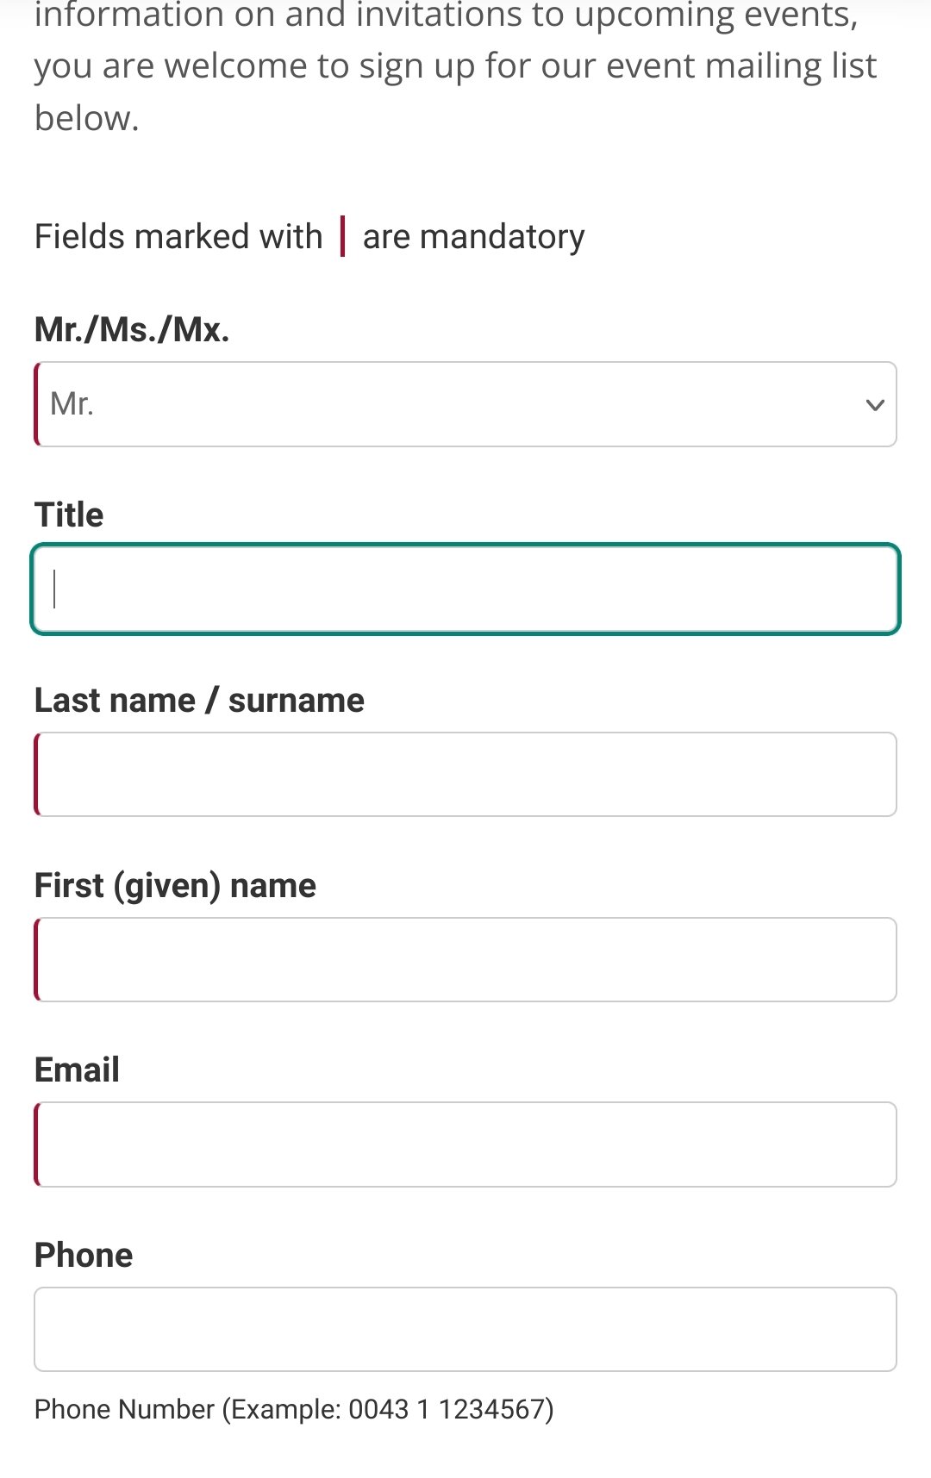Click the "Mr./Ms./Mx." field label
Screen dimensions: 931x1478
point(132,329)
